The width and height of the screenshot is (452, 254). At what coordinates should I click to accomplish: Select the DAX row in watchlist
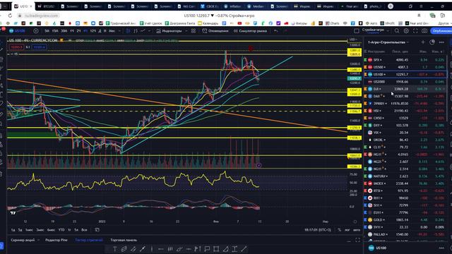405,96
